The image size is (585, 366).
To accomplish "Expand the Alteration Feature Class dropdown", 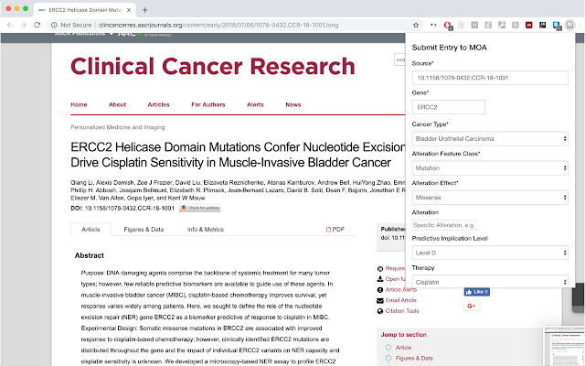I will click(493, 167).
